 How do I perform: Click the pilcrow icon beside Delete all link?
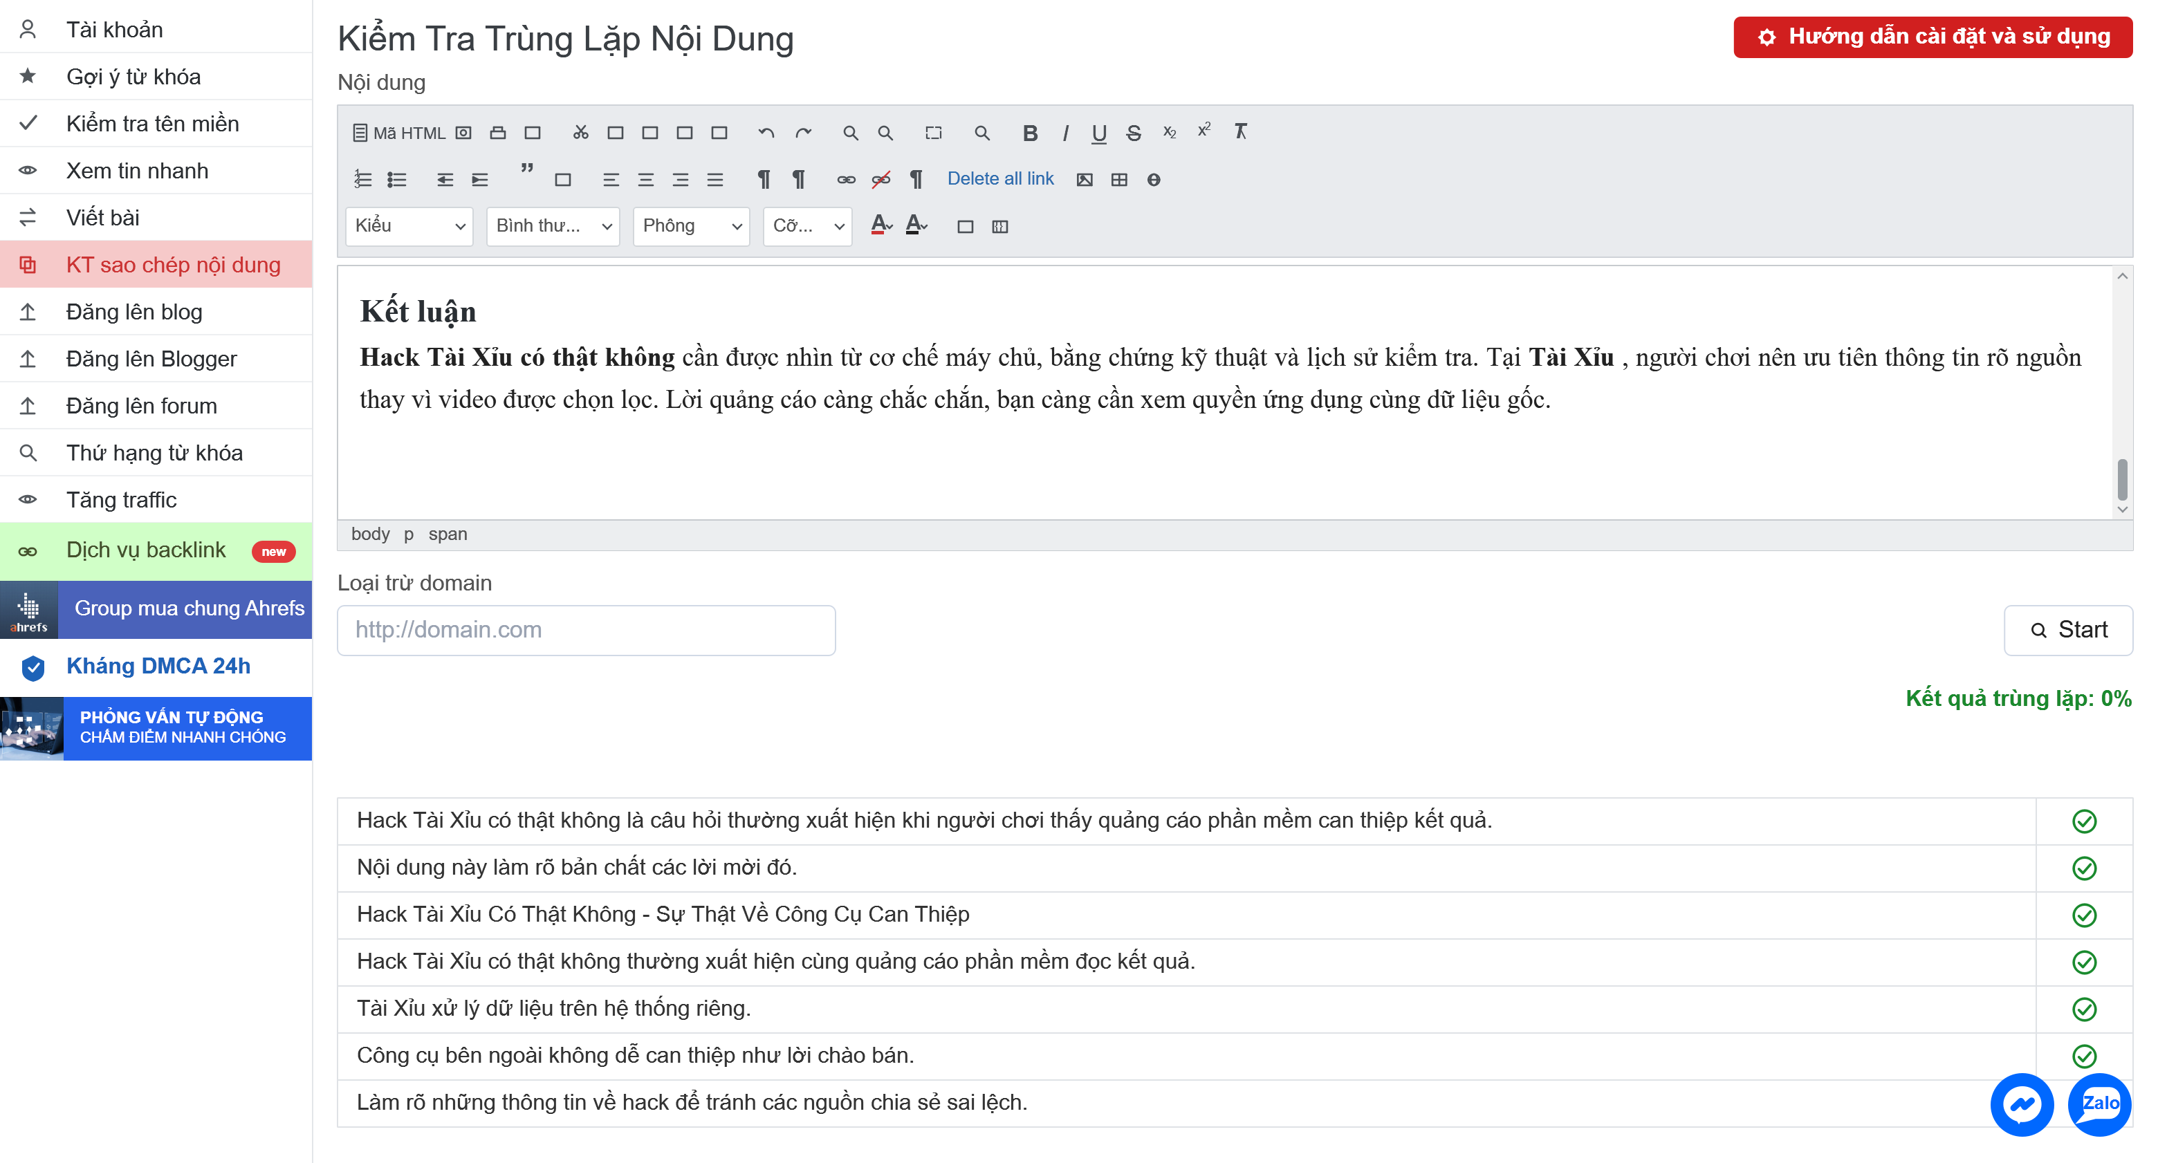pos(916,179)
